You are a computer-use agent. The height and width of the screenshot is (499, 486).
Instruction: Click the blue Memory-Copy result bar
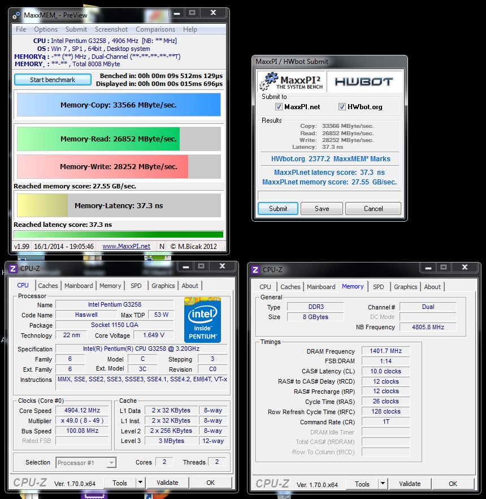119,105
